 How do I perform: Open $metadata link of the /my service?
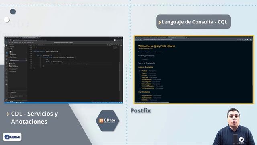point(146,92)
